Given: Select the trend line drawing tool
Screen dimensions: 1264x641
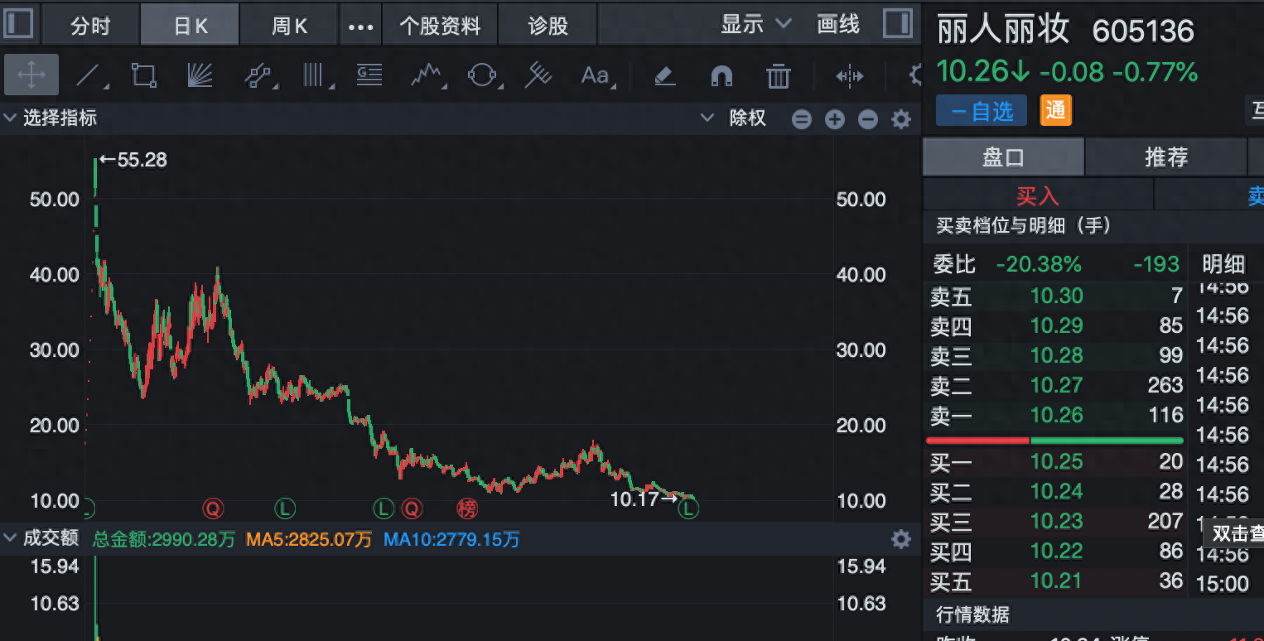Looking at the screenshot, I should pyautogui.click(x=89, y=76).
